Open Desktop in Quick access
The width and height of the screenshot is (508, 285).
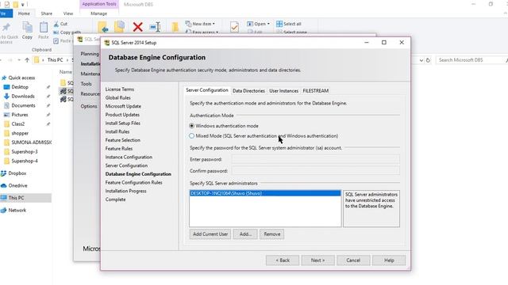coord(20,87)
